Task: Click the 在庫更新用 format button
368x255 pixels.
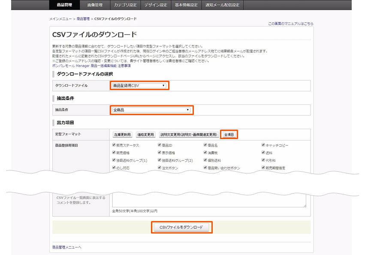Action: click(x=122, y=134)
